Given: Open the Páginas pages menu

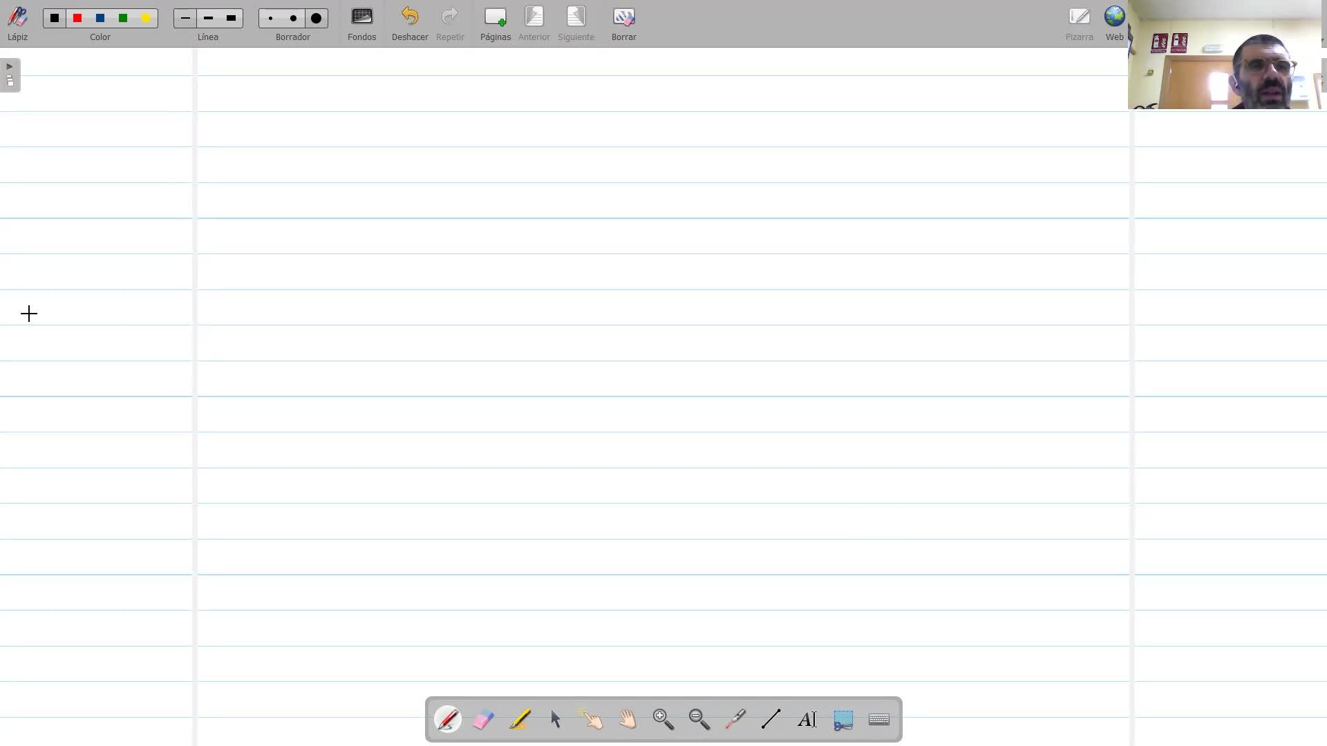Looking at the screenshot, I should tap(495, 23).
